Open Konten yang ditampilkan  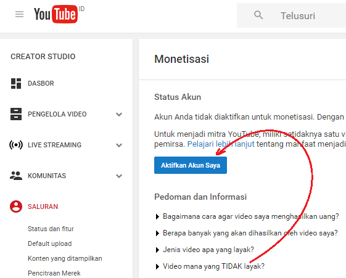(x=65, y=258)
